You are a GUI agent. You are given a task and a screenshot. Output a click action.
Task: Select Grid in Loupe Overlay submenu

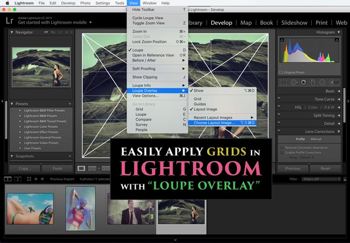(222, 99)
